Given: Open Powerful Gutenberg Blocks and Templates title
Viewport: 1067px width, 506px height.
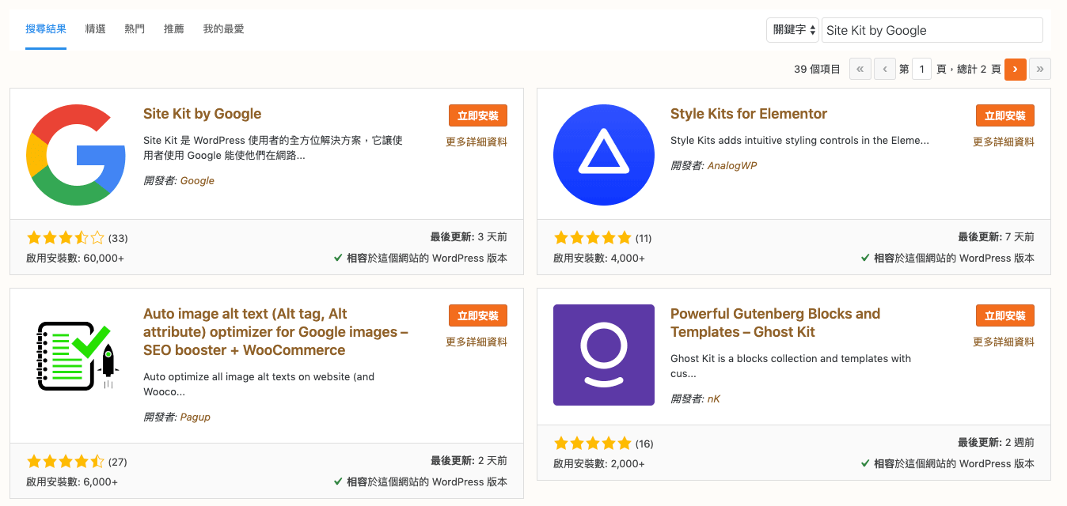Looking at the screenshot, I should click(x=775, y=323).
